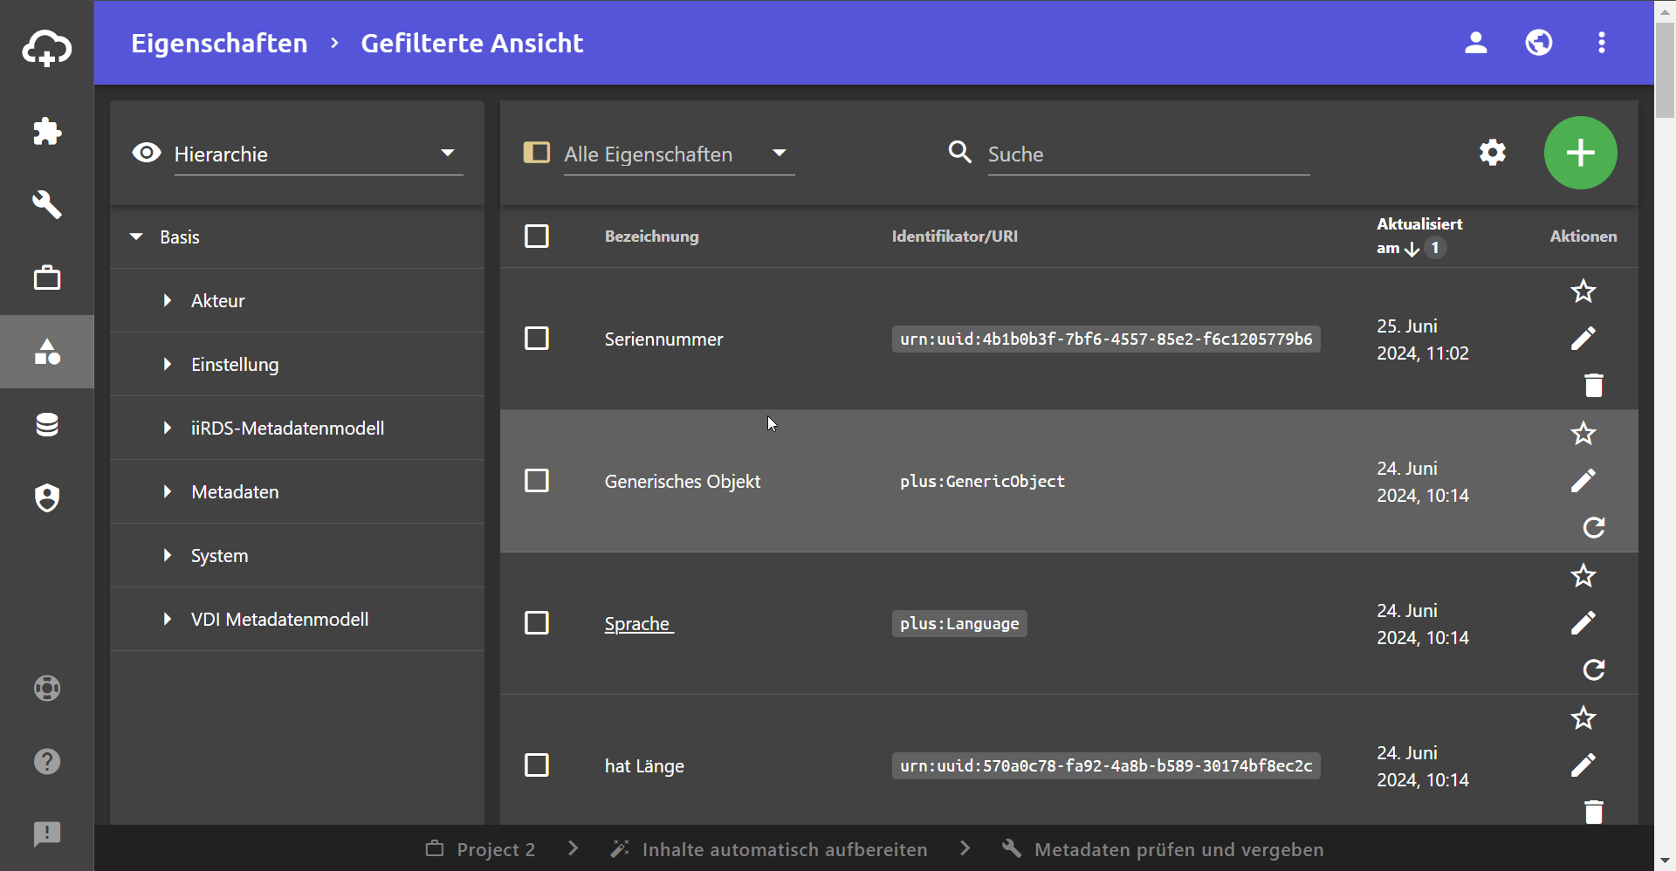Open table settings gear icon
Viewport: 1676px width, 871px height.
(x=1493, y=153)
